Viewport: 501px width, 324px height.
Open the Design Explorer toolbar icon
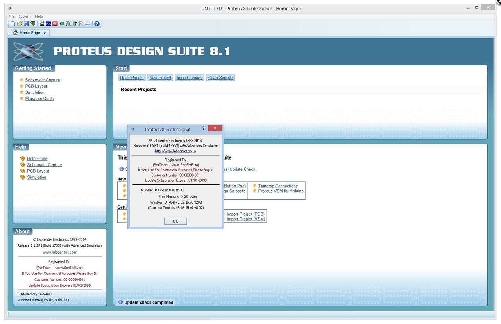tap(75, 24)
